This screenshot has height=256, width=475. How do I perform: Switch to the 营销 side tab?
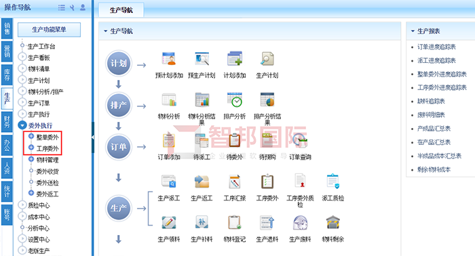[x=7, y=51]
